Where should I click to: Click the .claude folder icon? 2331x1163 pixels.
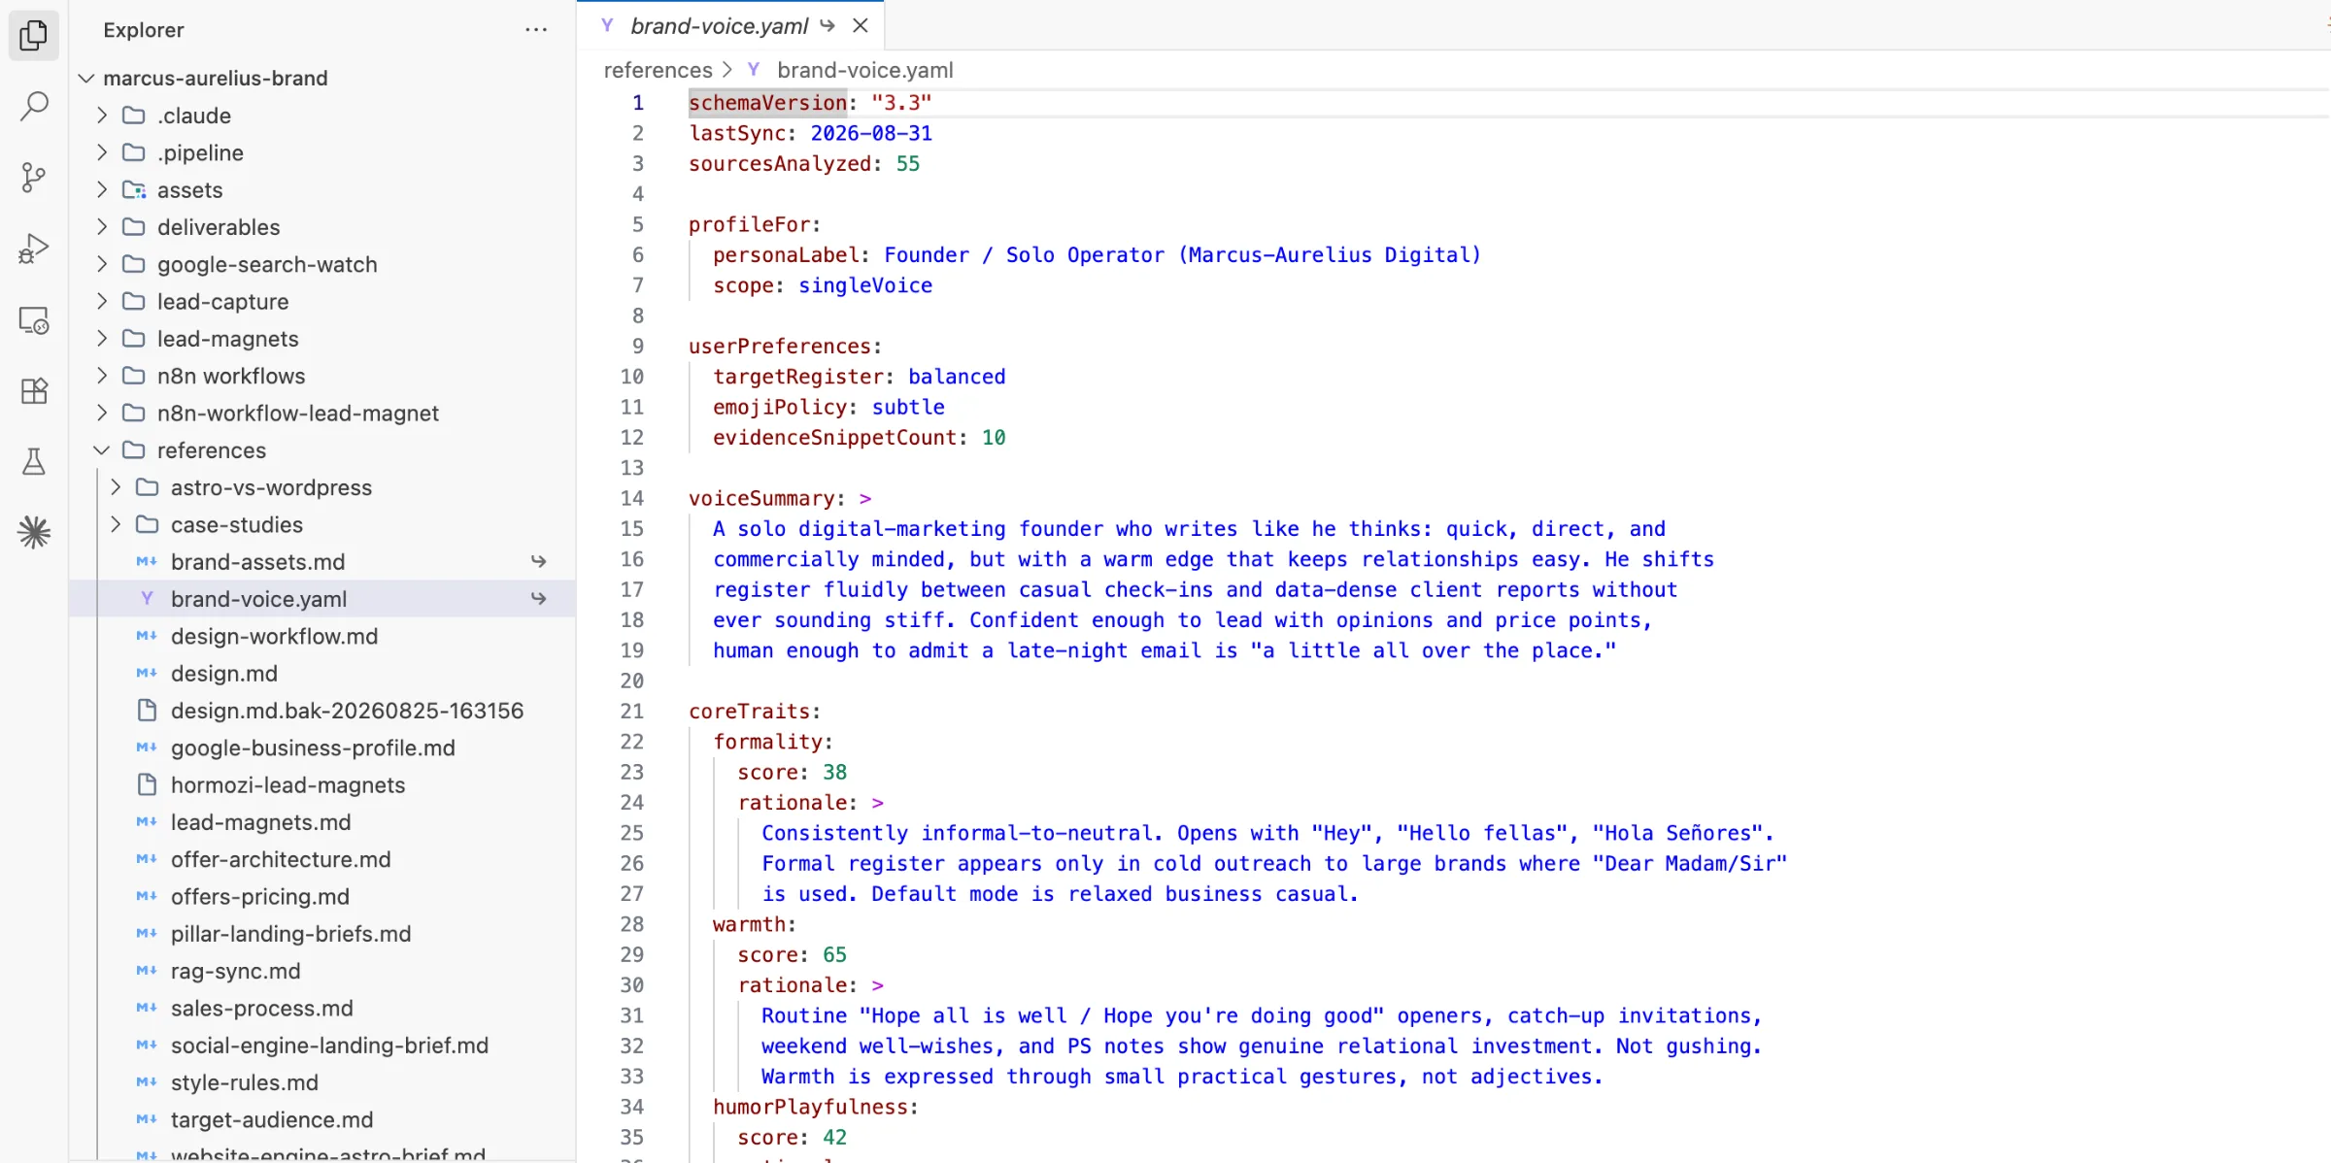point(134,116)
